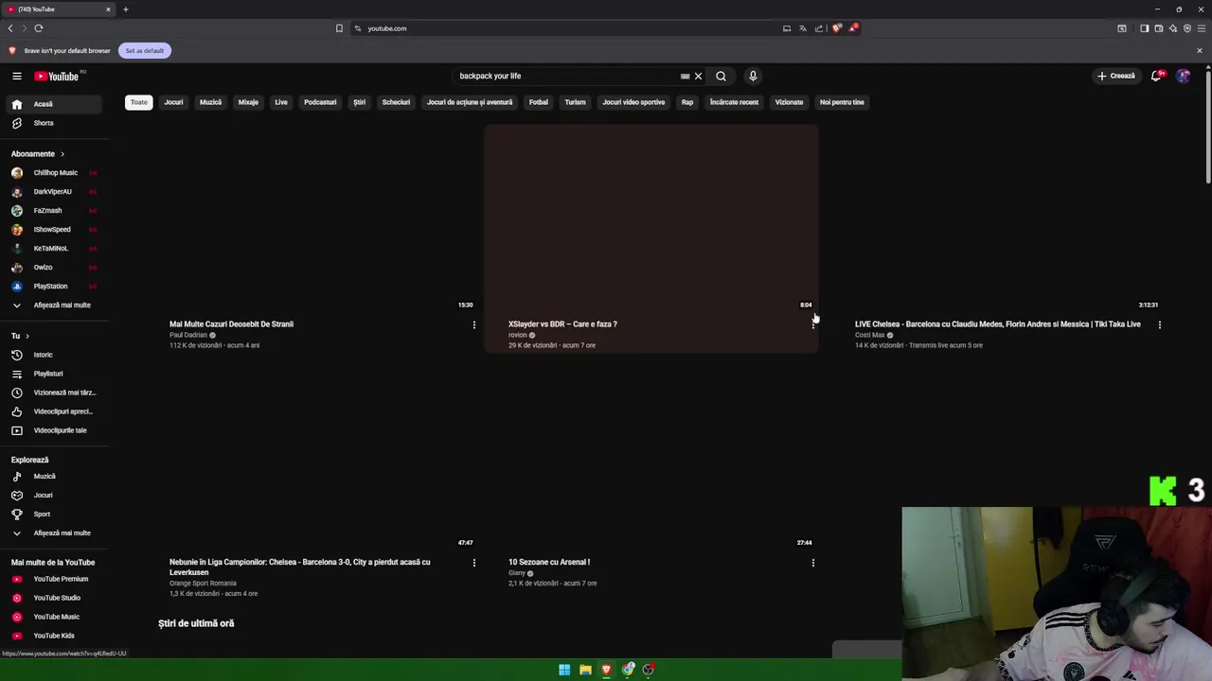Viewport: 1212px width, 681px height.
Task: Open YouTube Kids link
Action: coord(55,636)
